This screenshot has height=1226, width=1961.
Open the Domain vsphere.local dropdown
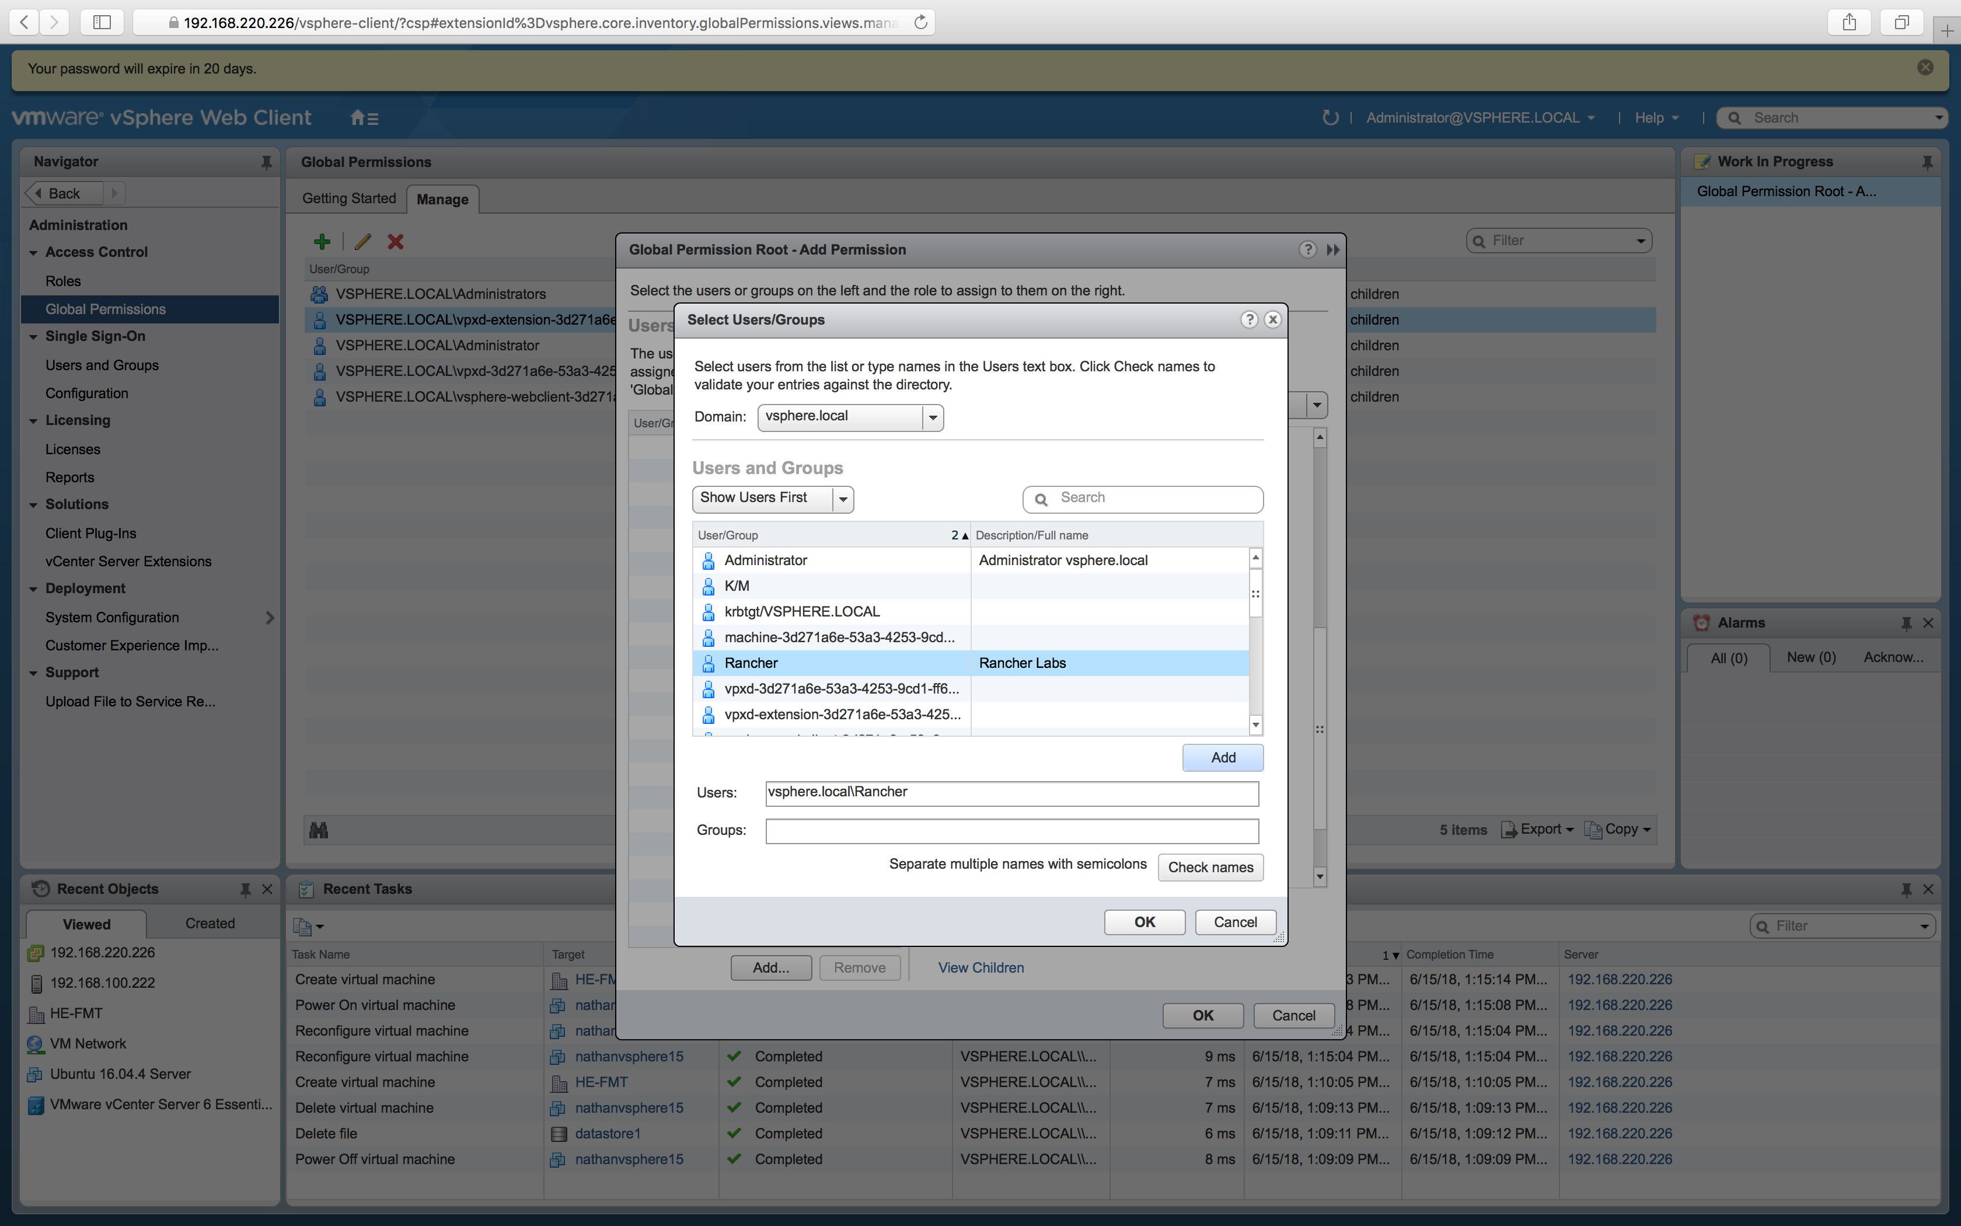[933, 417]
